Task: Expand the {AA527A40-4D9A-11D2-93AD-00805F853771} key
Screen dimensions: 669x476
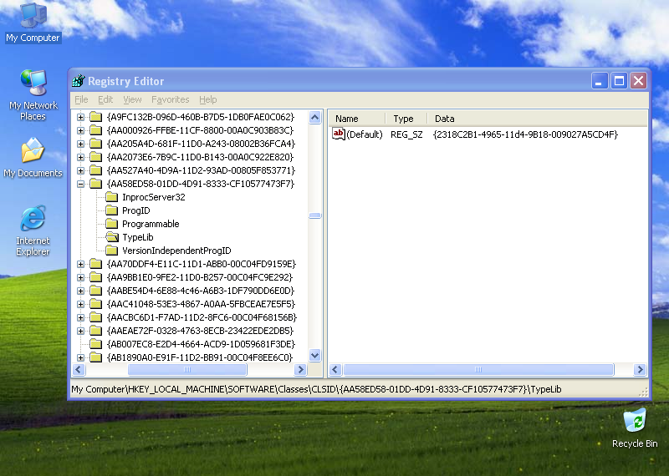Action: [80, 170]
